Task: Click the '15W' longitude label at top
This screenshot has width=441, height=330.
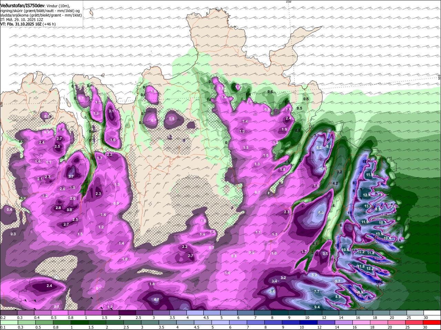Action: 288,2
